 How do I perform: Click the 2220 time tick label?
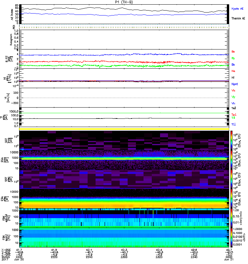click(x=54, y=257)
